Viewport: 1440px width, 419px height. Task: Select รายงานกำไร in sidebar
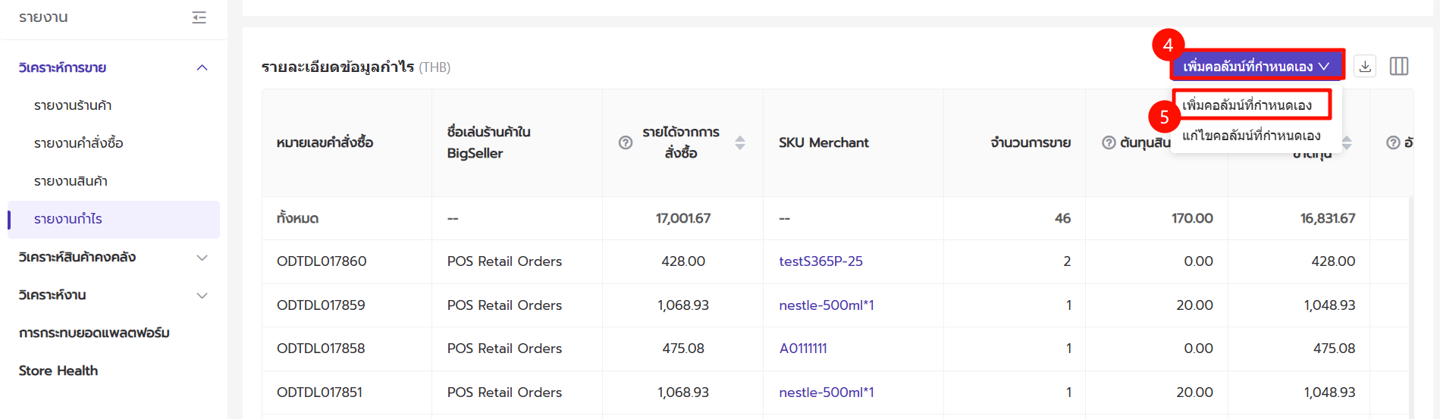[x=68, y=219]
